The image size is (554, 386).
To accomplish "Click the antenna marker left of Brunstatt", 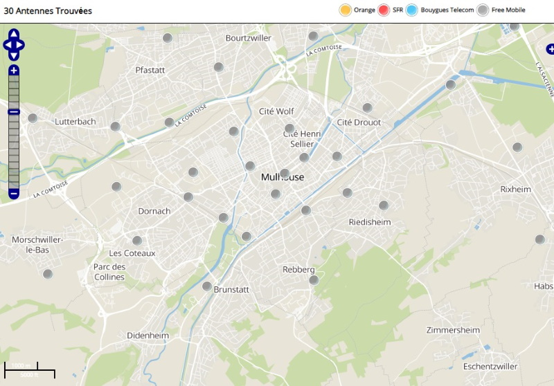I will coord(206,286).
